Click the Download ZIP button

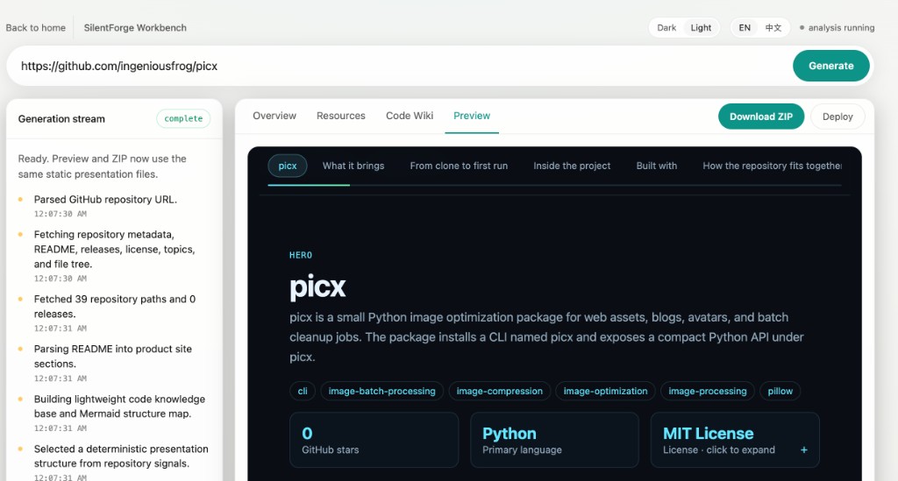click(761, 117)
